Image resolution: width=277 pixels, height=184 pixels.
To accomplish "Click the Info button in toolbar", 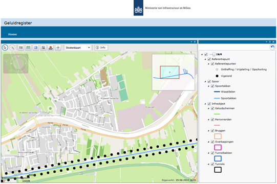I will pos(101,48).
